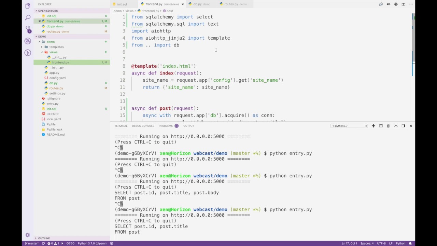Image resolution: width=437 pixels, height=246 pixels.
Task: Open errors and warnings count in status bar
Action: click(x=53, y=243)
